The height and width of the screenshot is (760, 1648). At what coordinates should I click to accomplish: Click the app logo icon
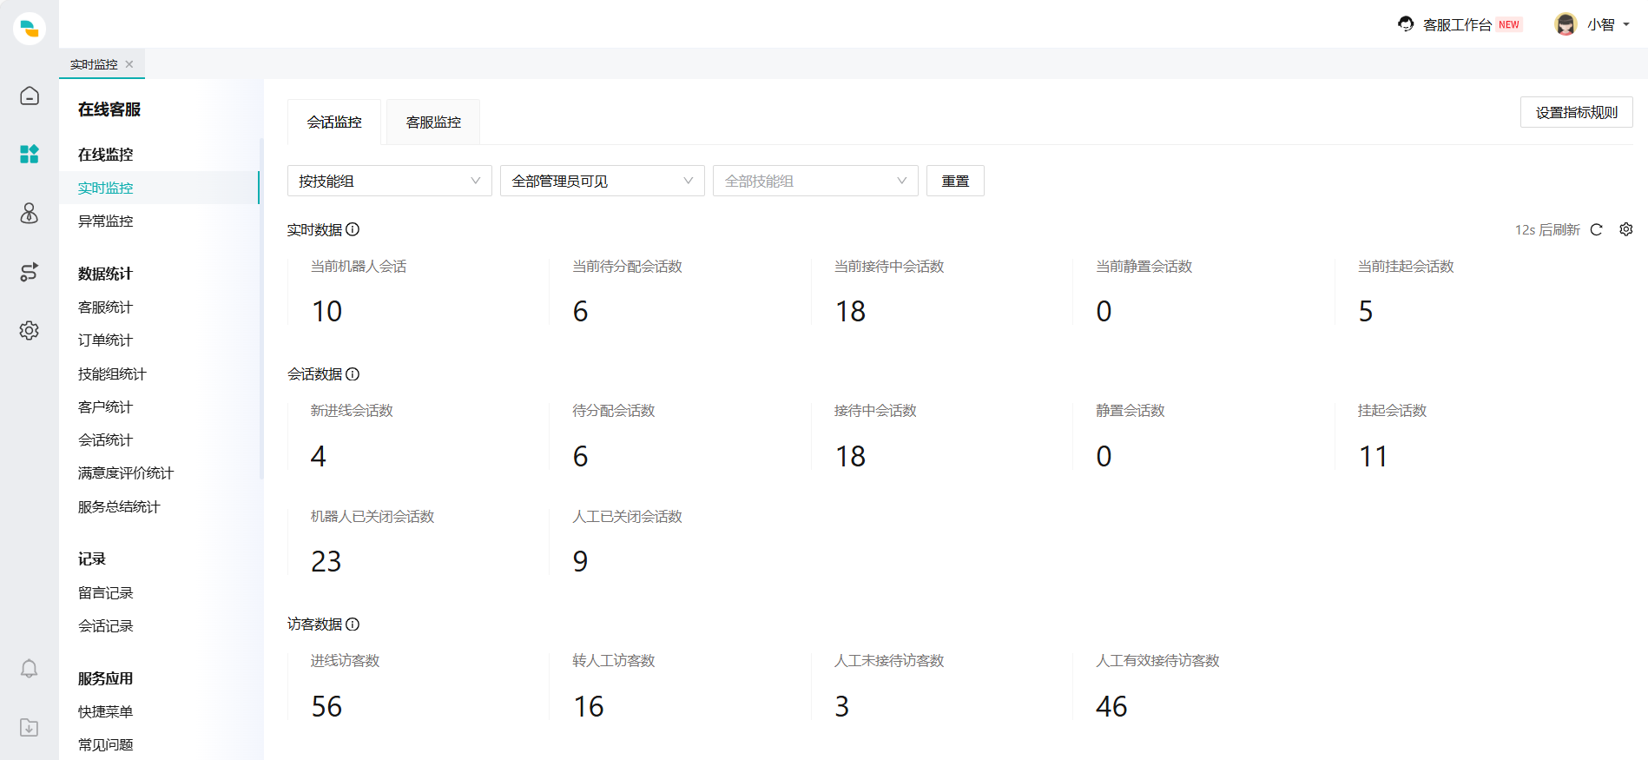[30, 29]
